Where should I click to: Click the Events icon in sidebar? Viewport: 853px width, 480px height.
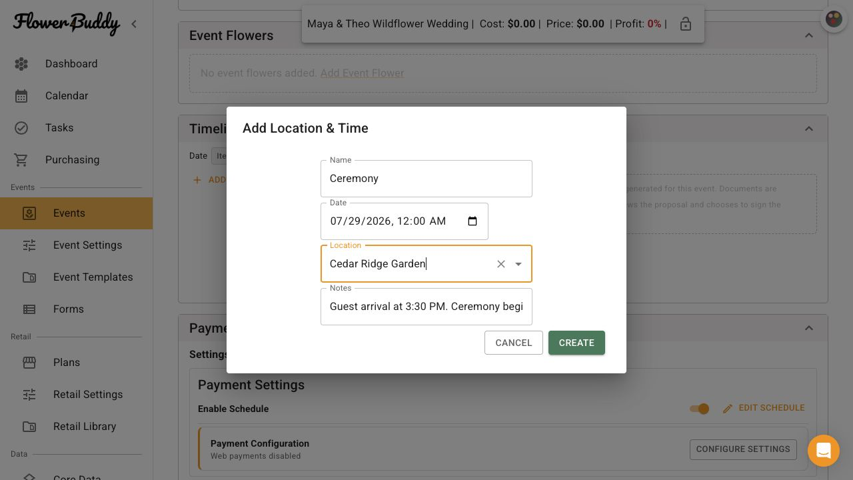[x=29, y=213]
